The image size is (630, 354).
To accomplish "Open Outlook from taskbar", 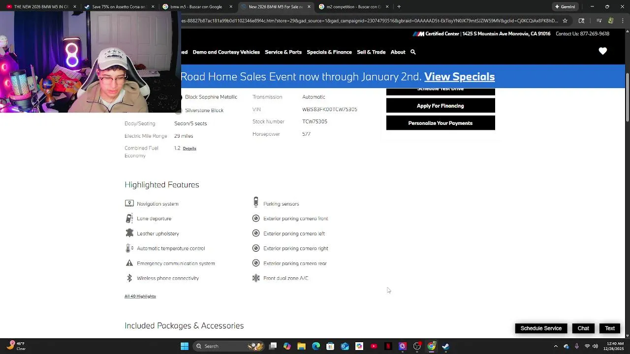I will (345, 346).
